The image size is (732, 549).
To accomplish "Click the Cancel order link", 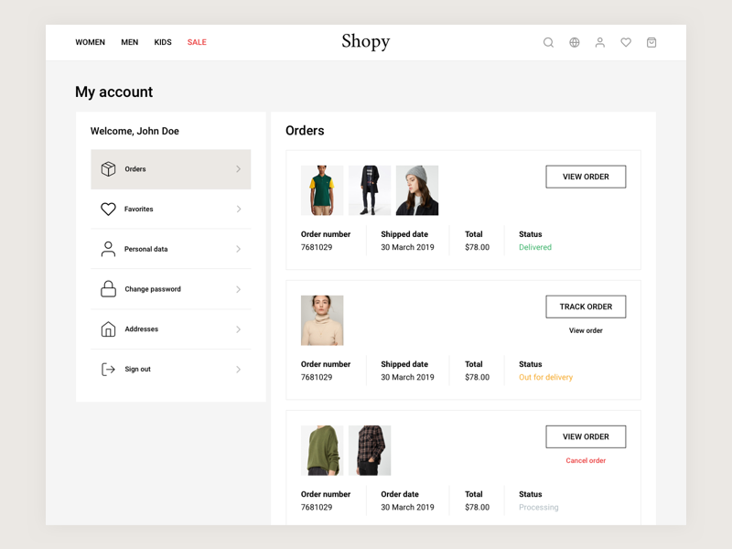I will (586, 460).
